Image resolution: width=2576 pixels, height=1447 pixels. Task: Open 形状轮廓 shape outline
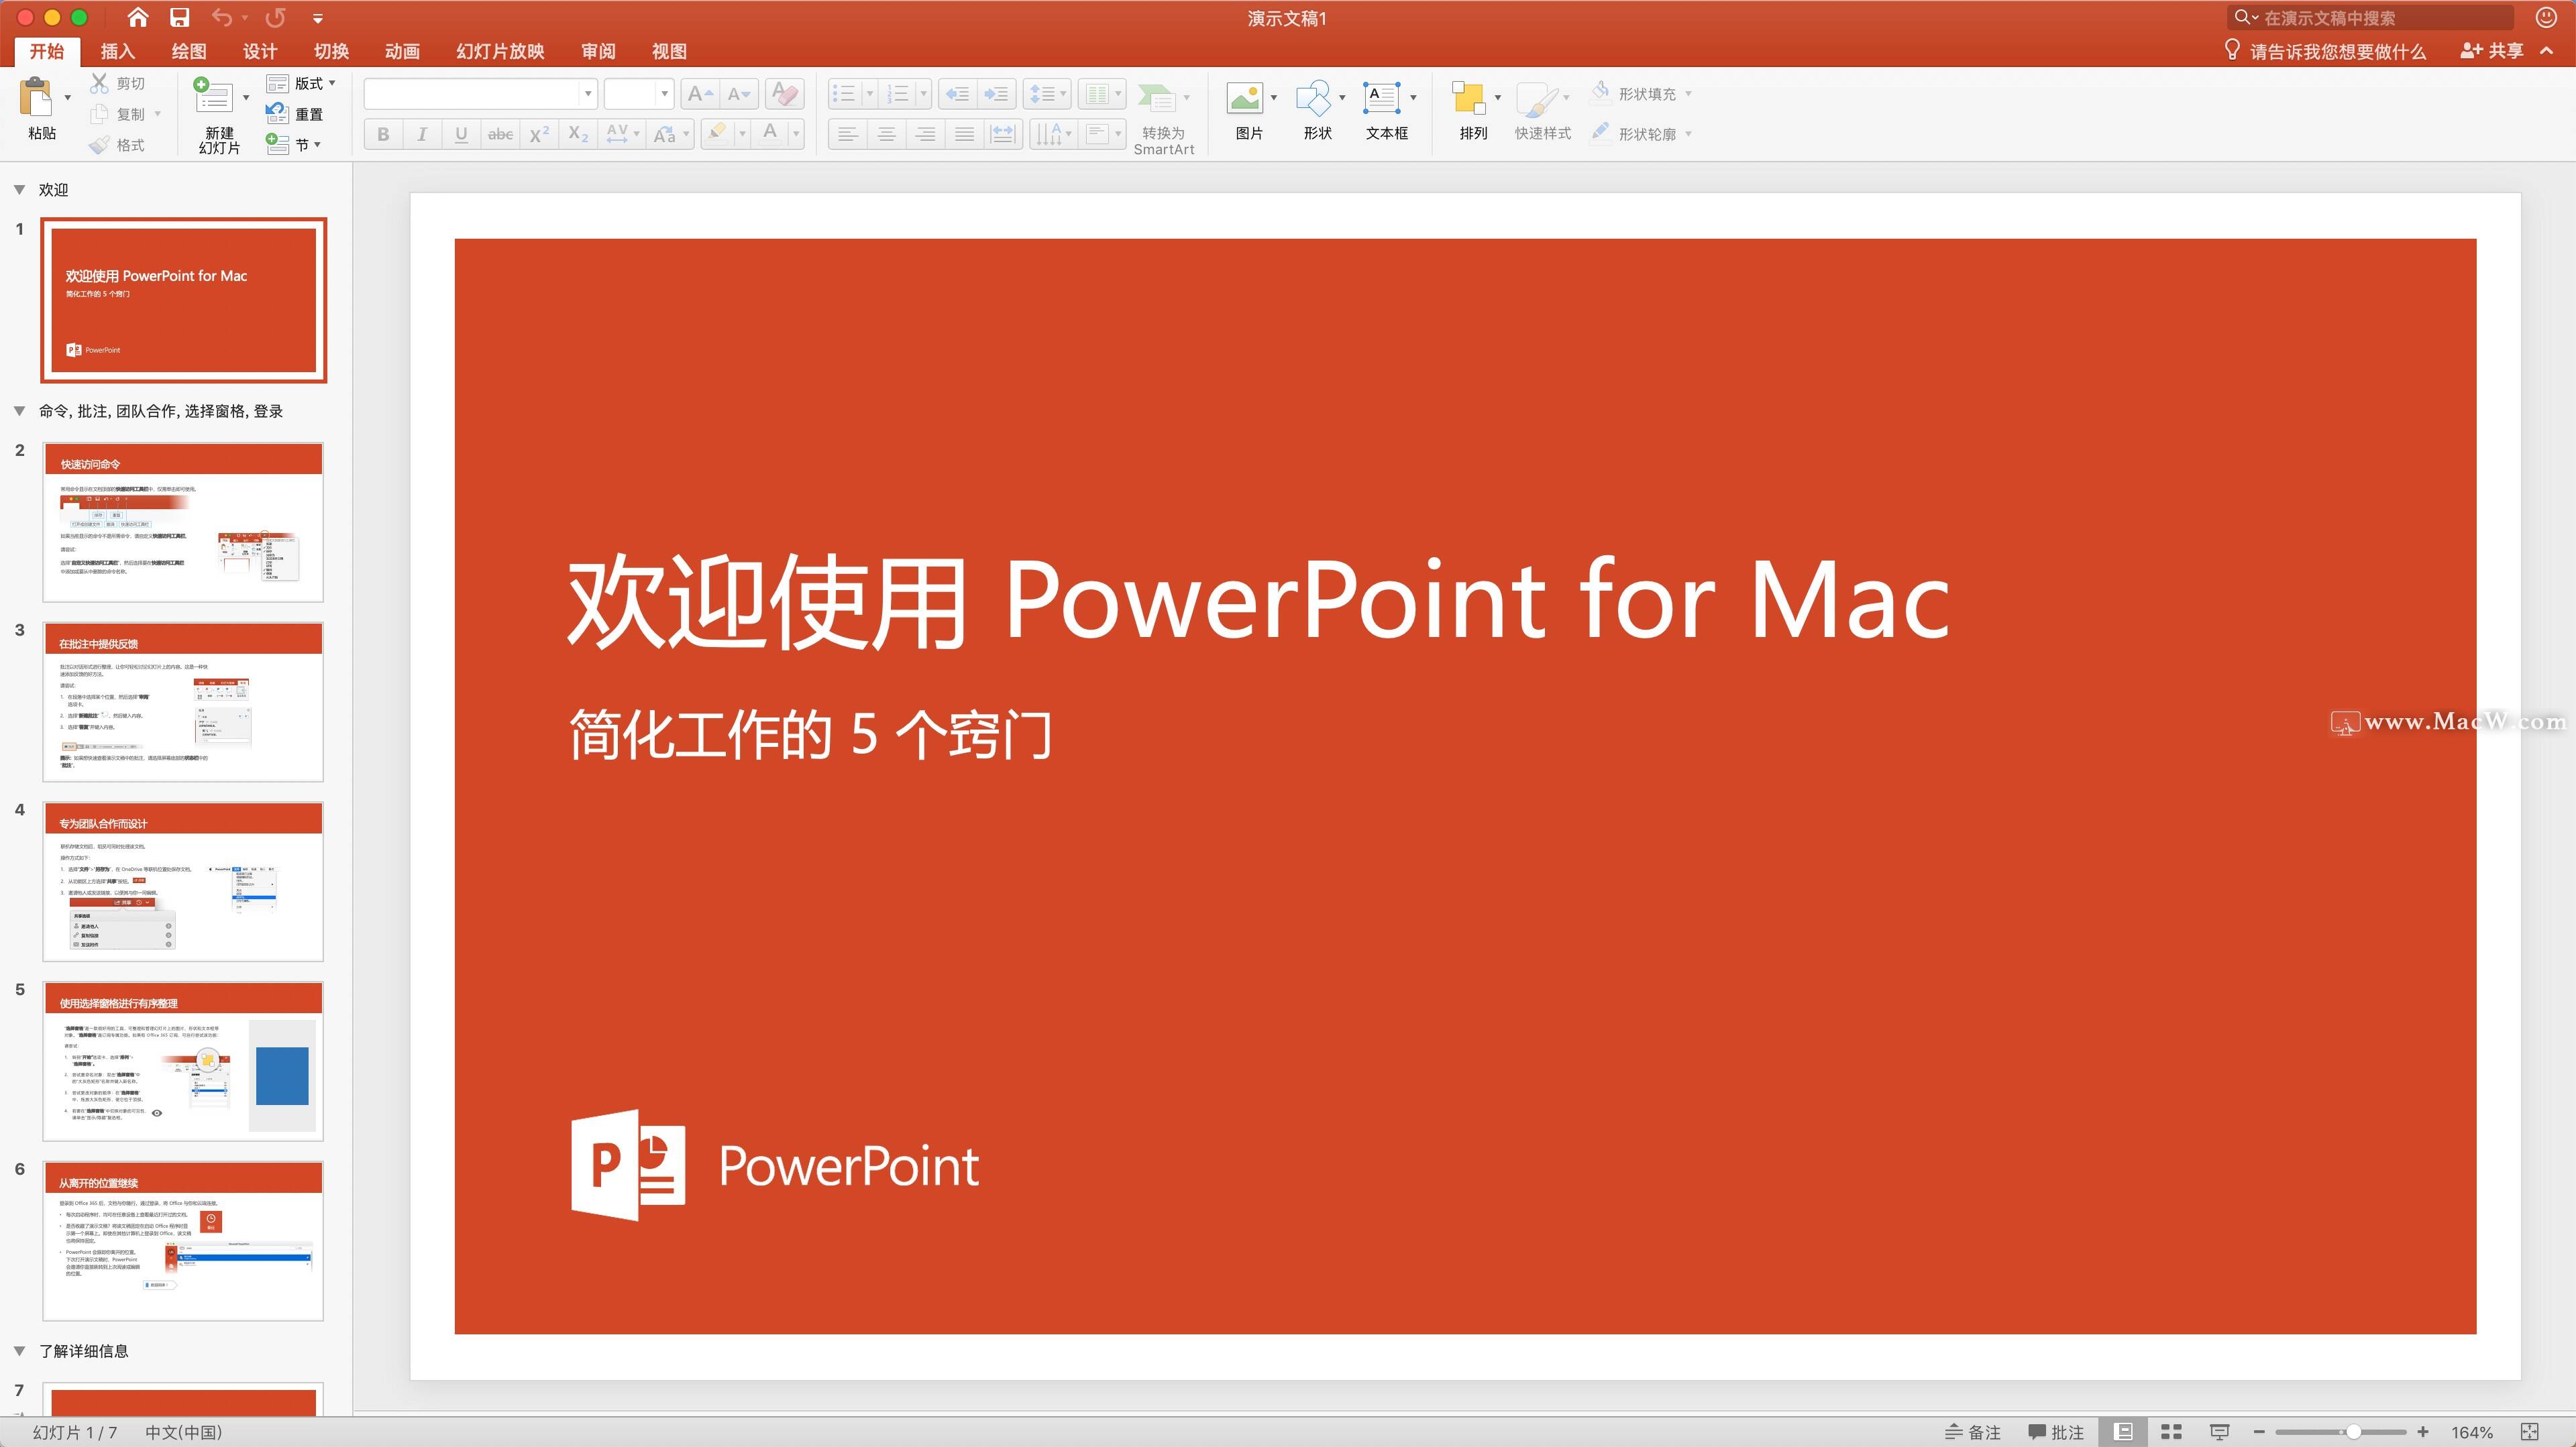tap(1641, 133)
